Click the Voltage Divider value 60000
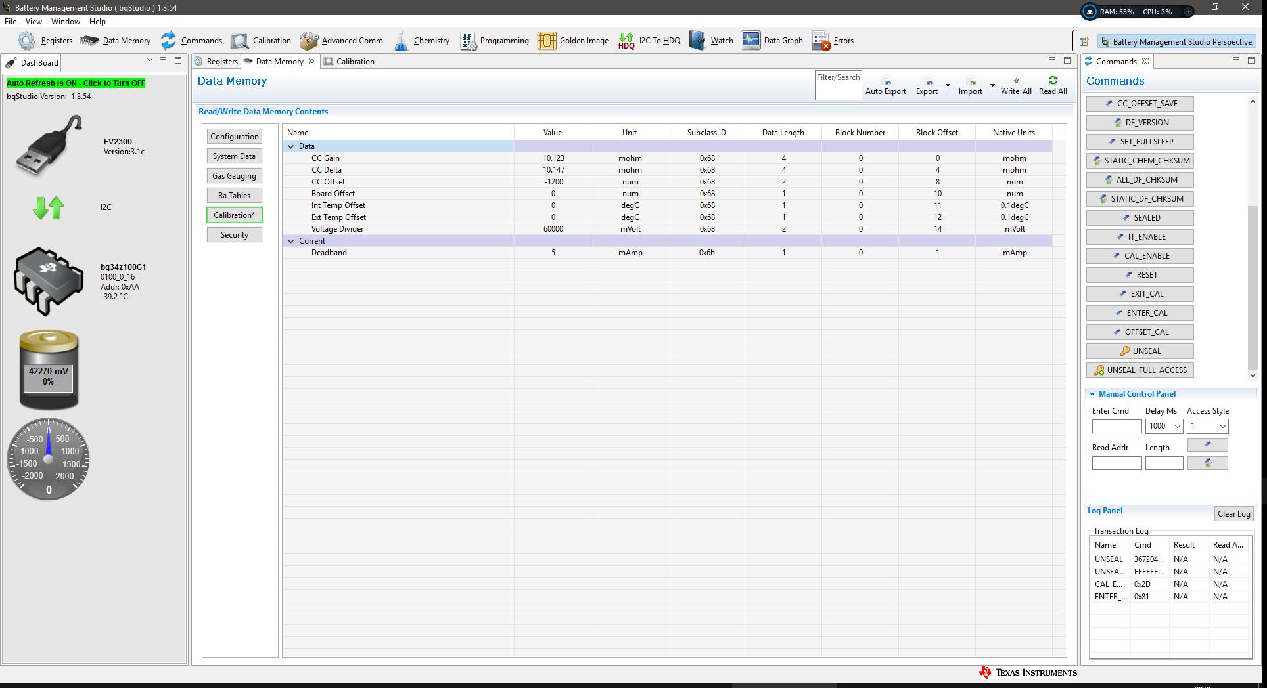 coord(553,229)
